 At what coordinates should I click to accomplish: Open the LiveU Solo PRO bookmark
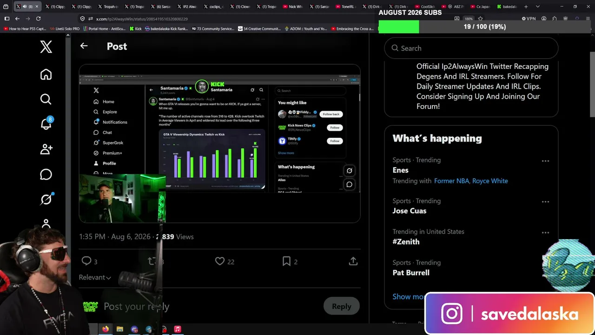64,29
